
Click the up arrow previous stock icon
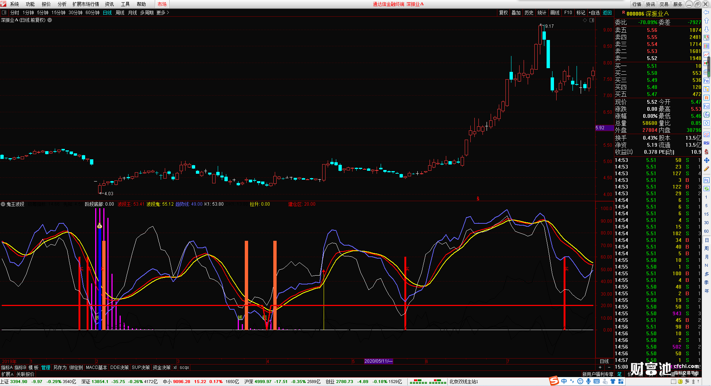[707, 20]
